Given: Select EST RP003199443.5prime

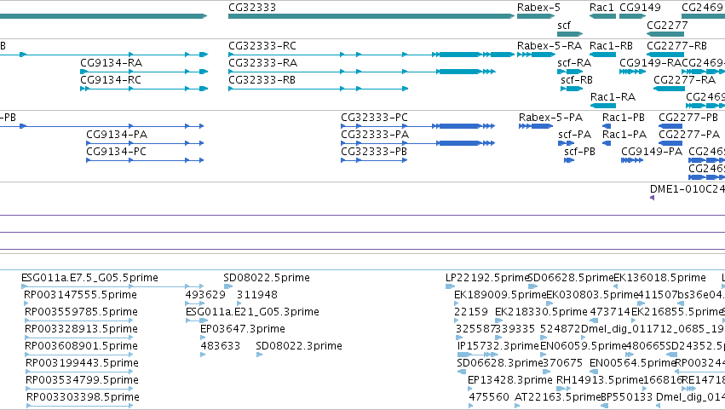Looking at the screenshot, I should [82, 363].
